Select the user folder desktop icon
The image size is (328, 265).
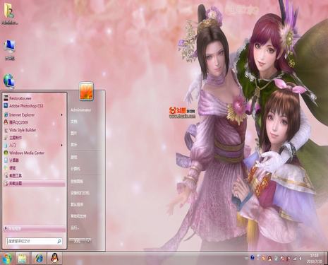tap(10, 14)
